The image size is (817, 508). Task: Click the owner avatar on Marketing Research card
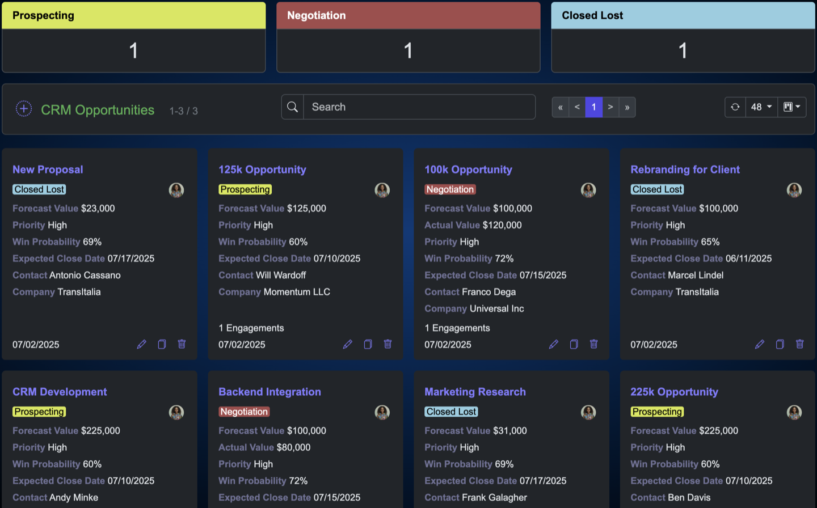click(588, 412)
